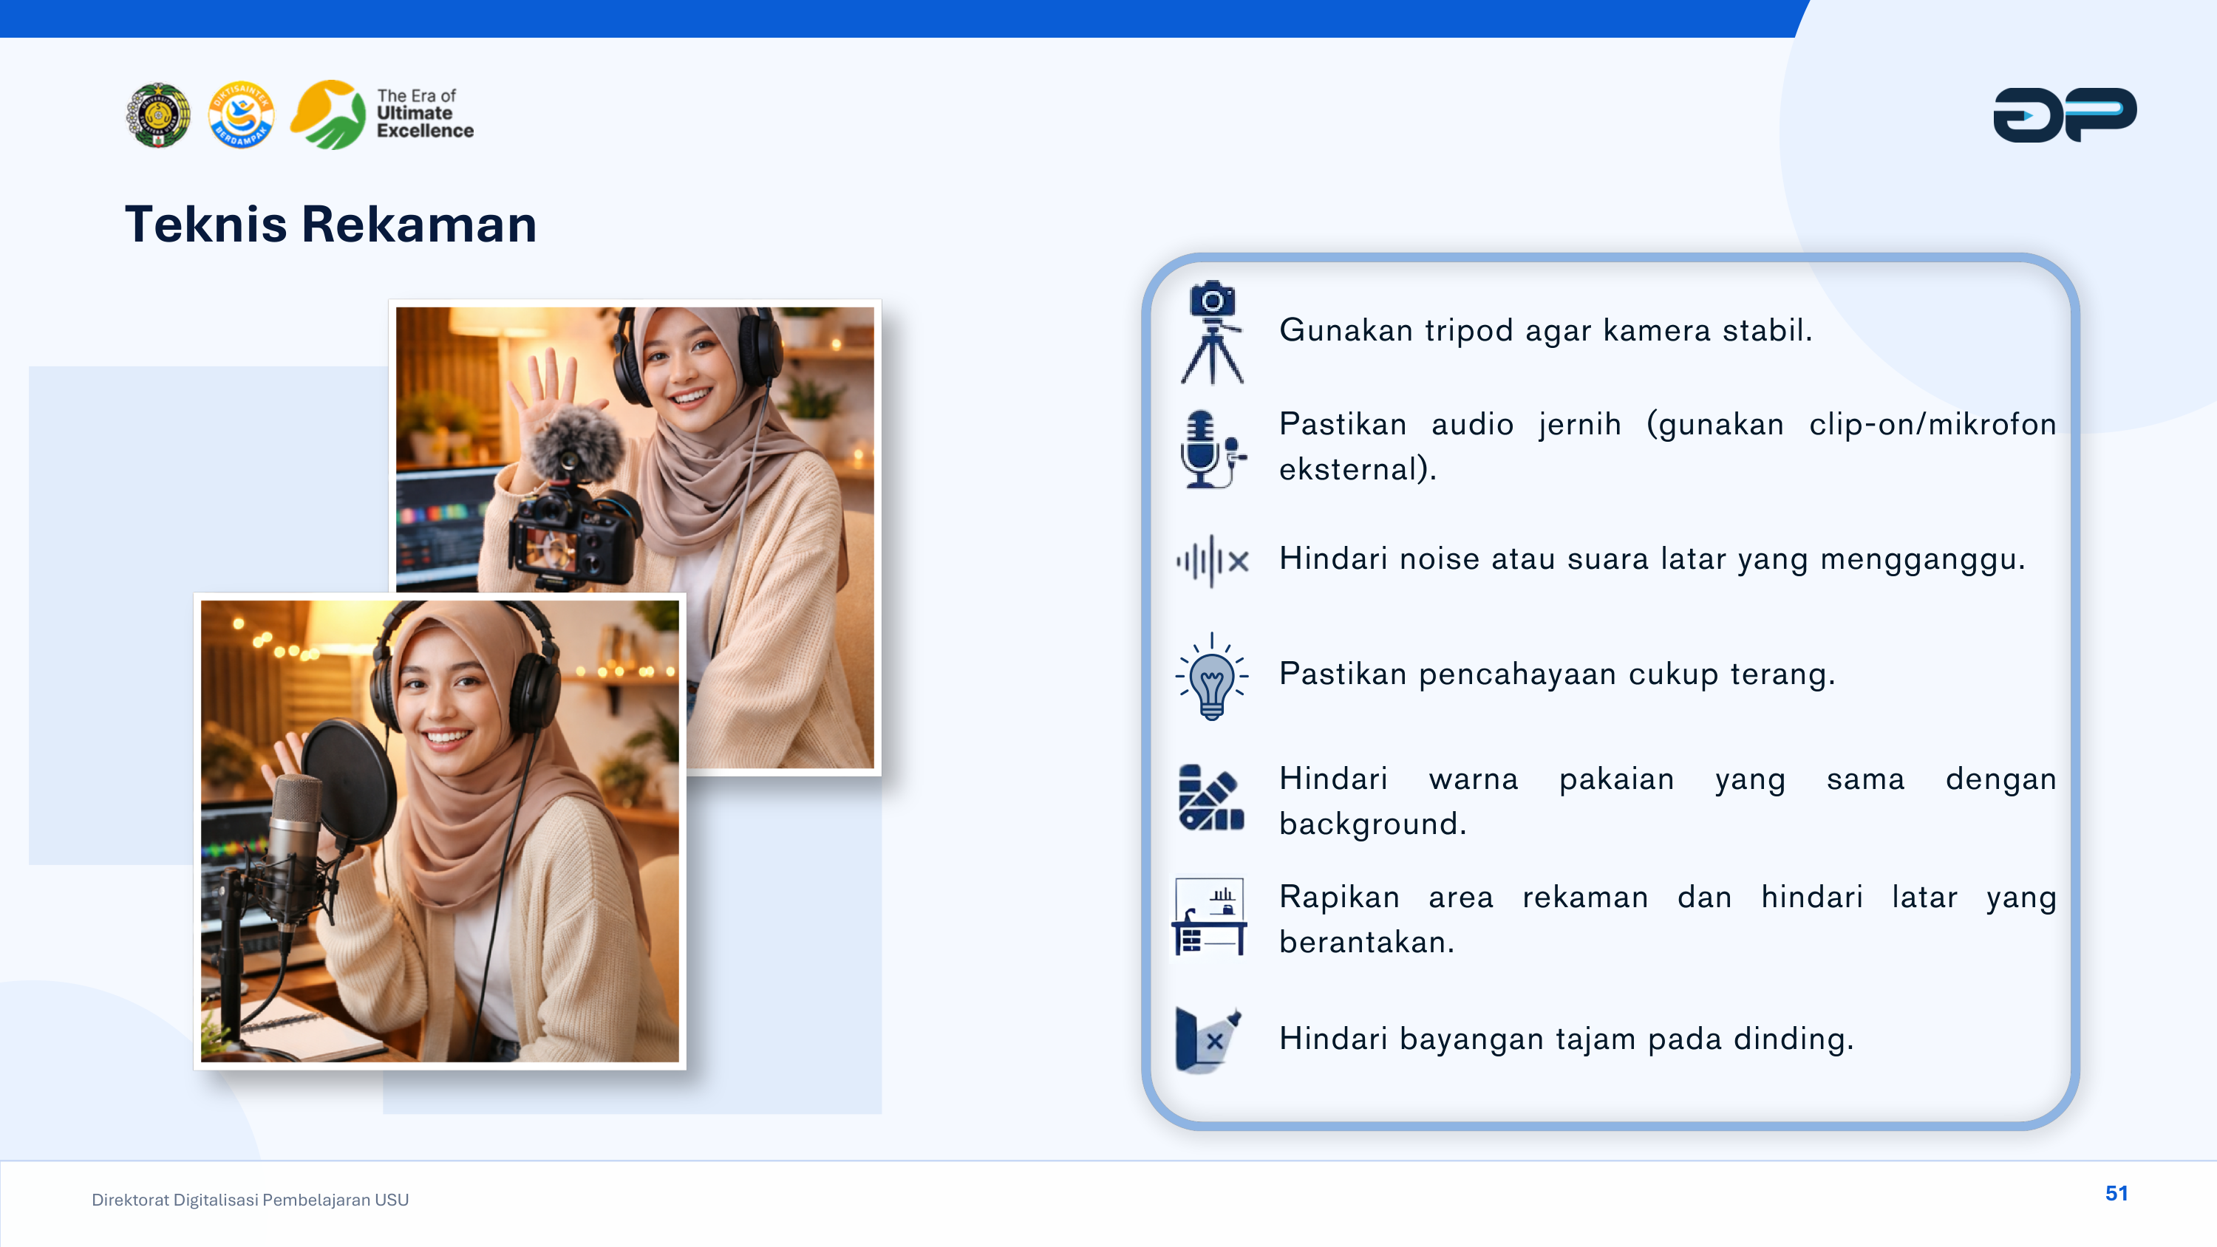Click text 'Hindari noise atau suara latar' bullet
This screenshot has height=1247, width=2217.
click(1652, 559)
